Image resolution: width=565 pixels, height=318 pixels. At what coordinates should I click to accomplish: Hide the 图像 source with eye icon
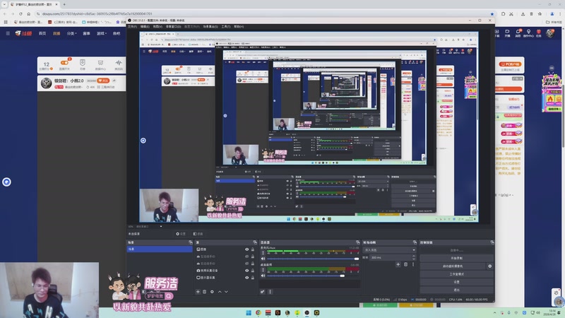tap(246, 249)
